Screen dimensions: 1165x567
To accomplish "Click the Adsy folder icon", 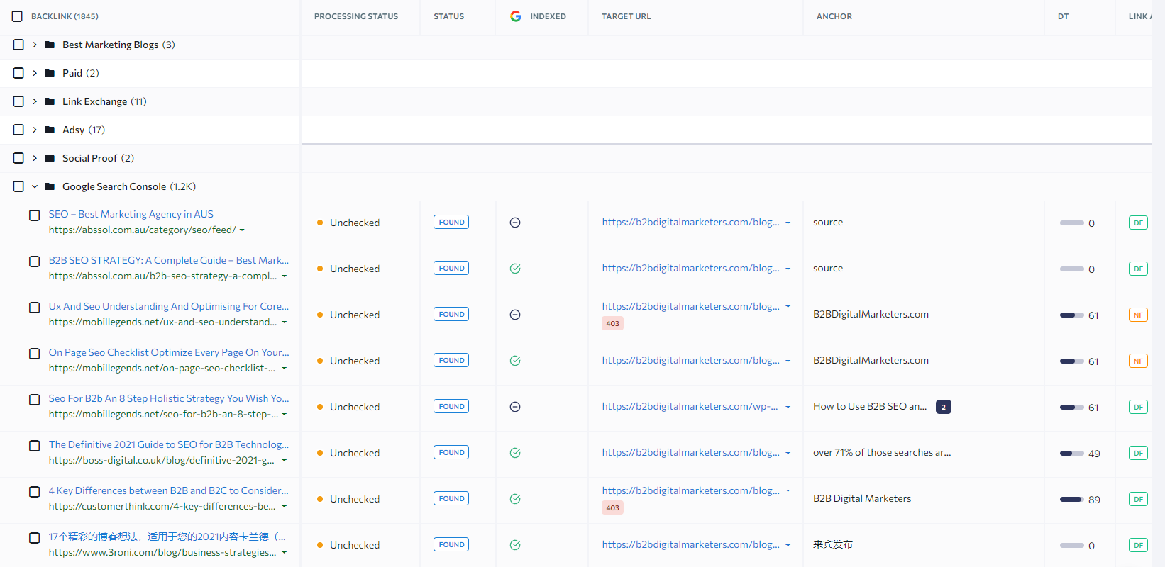I will point(50,130).
